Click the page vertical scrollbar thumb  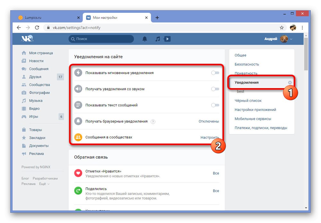point(306,54)
